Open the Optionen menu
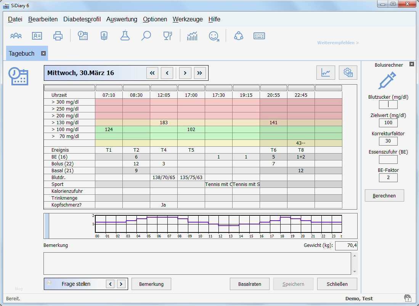This screenshot has height=306, width=419. [x=155, y=19]
